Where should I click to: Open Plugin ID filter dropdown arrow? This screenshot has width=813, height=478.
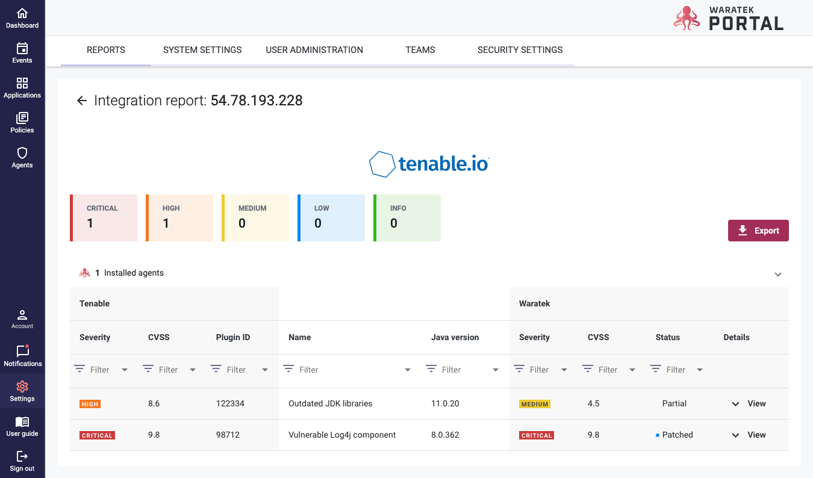coord(265,370)
